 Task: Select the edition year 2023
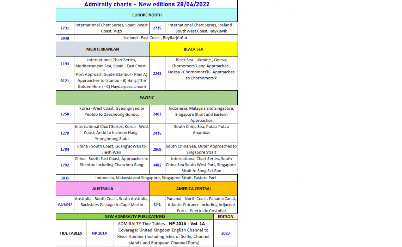(x=226, y=233)
